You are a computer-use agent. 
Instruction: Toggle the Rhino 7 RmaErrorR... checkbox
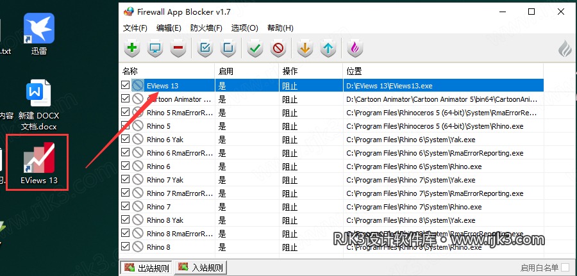coord(126,193)
